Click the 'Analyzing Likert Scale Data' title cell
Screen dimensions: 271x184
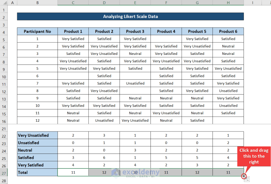click(x=130, y=16)
